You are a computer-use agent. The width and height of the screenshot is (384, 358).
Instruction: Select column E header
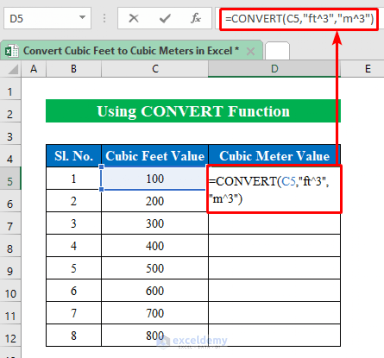click(362, 69)
